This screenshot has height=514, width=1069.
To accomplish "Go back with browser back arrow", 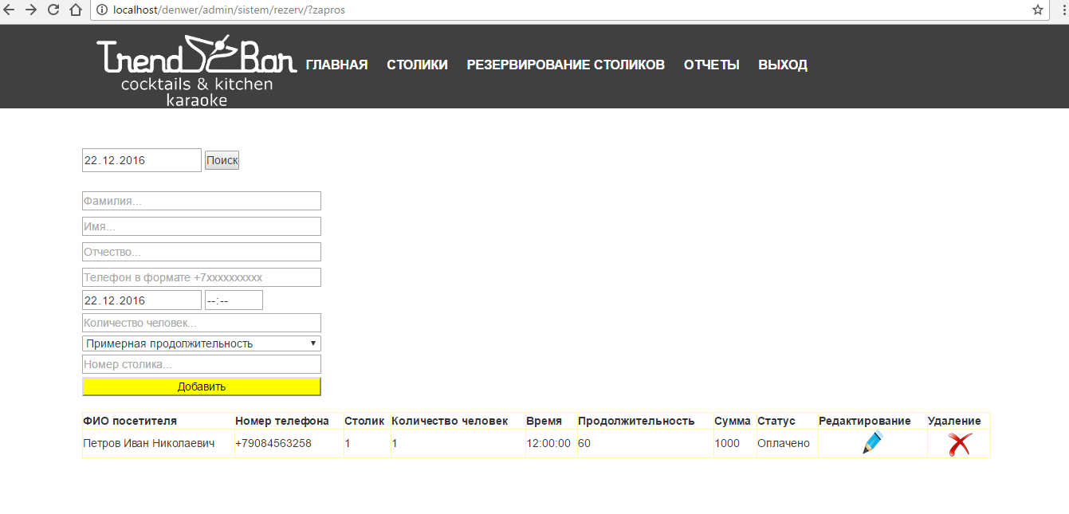I will point(10,10).
